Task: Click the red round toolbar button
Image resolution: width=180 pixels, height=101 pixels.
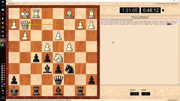Action: [13, 4]
